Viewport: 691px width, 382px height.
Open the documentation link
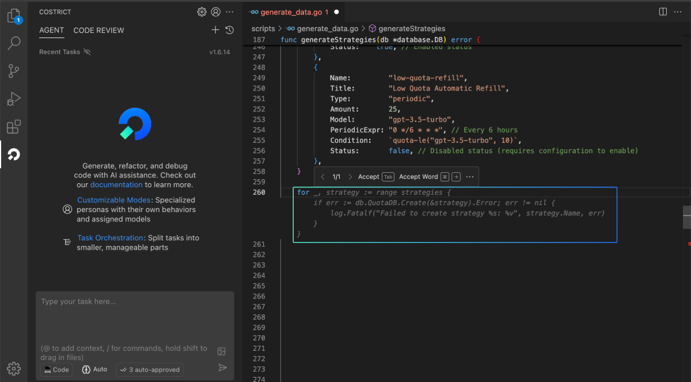[x=116, y=185]
